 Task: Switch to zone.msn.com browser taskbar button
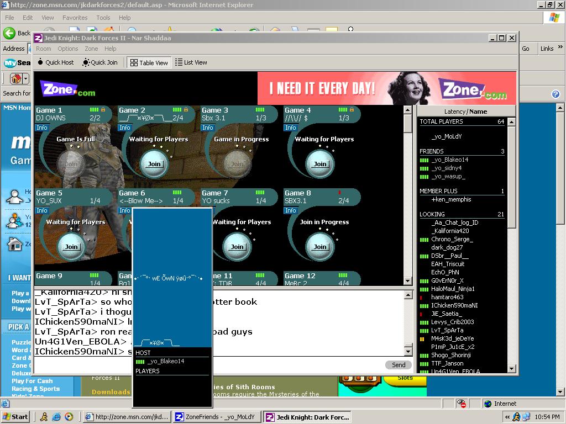pos(127,417)
